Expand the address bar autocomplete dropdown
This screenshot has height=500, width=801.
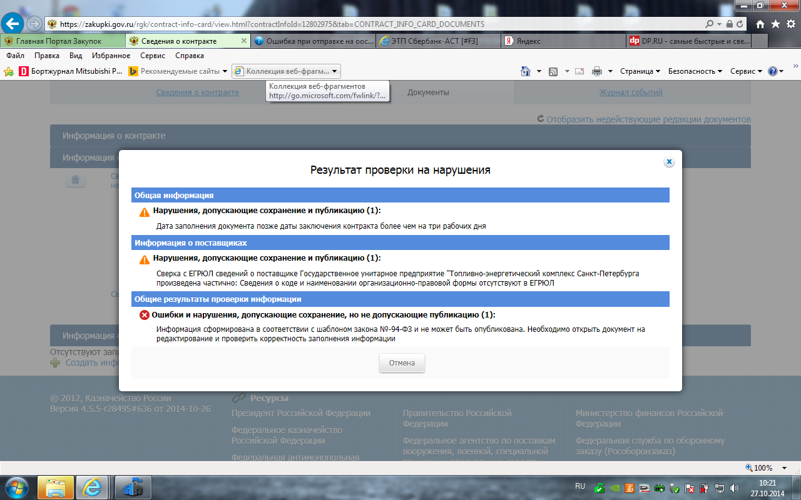719,24
